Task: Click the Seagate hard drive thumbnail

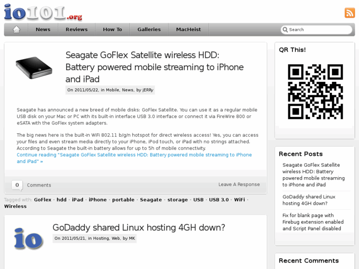Action: (x=34, y=68)
